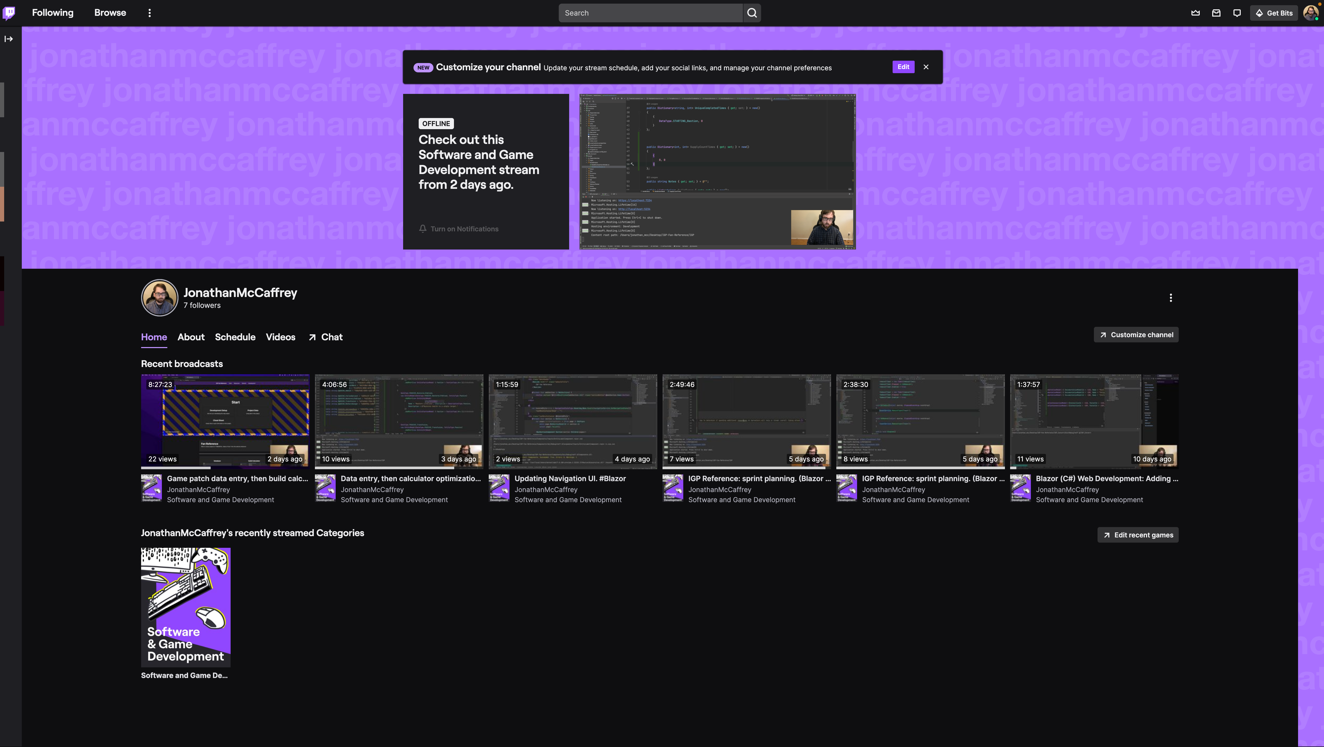Turn on Notifications bell toggle

pyautogui.click(x=458, y=229)
